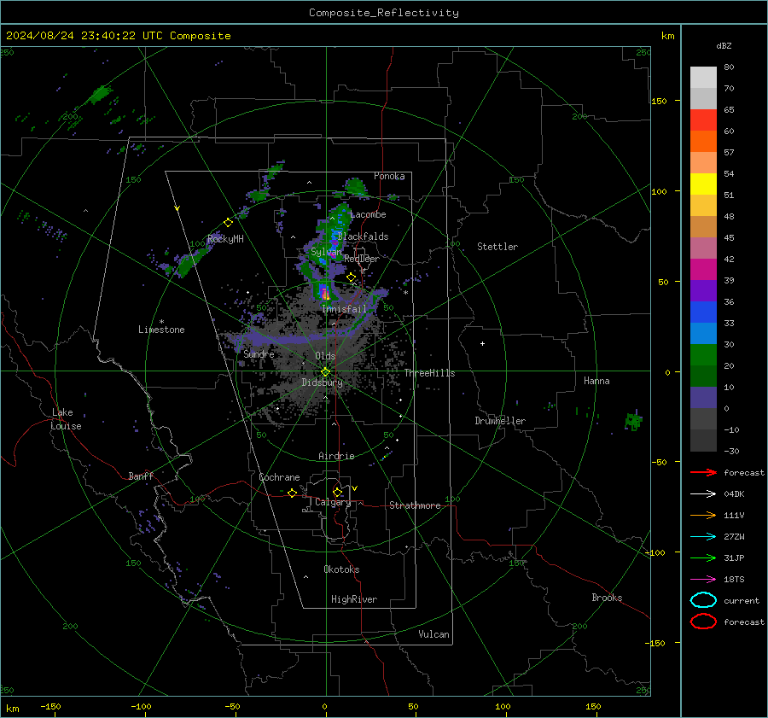This screenshot has height=718, width=768.
Task: Select the orange 111V arrow legend icon
Action: coord(703,515)
